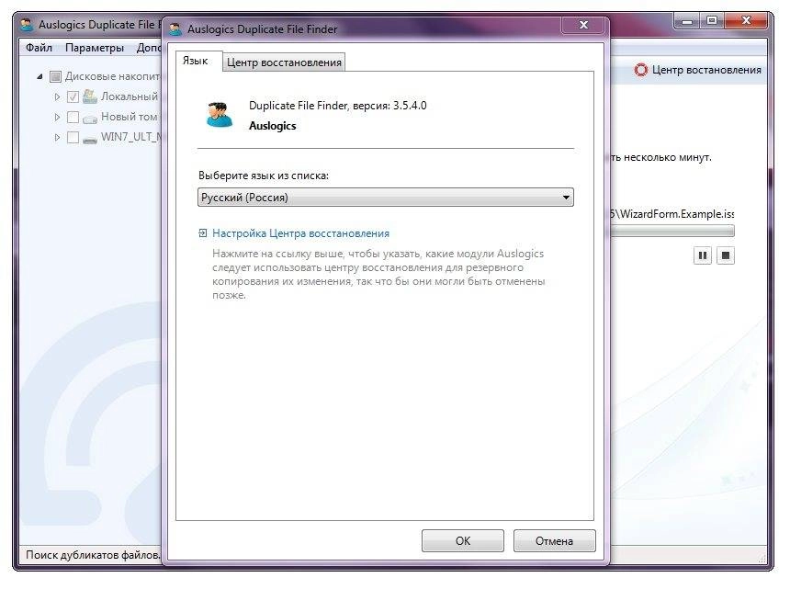Viewport: 790px width, 589px height.
Task: Open the partially hidden Доп menu
Action: click(149, 48)
